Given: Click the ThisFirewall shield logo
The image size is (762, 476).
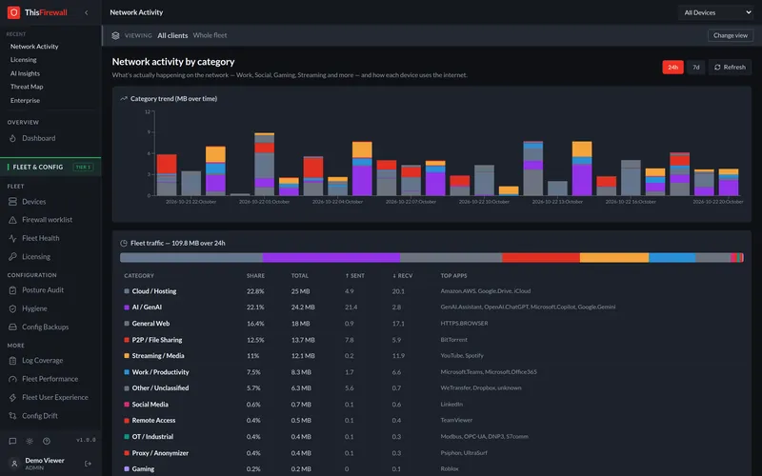Looking at the screenshot, I should 13,12.
